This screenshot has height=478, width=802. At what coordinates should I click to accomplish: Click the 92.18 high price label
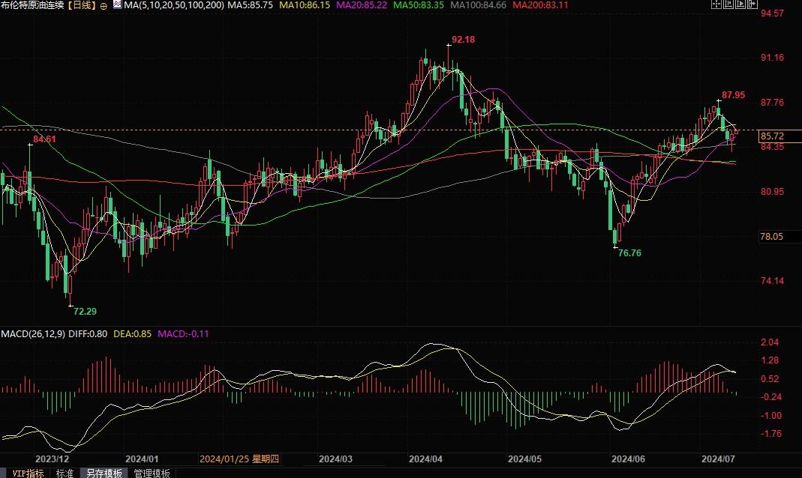463,39
